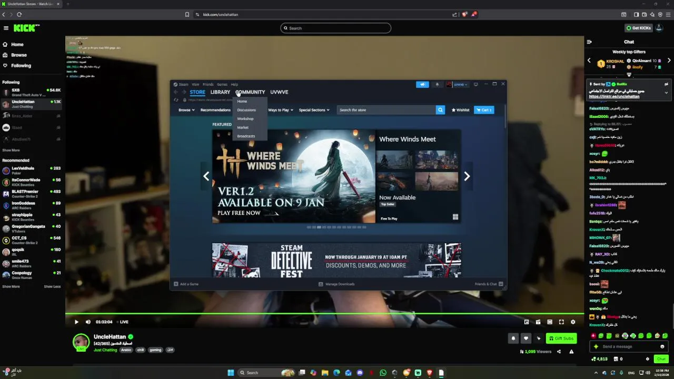The height and width of the screenshot is (379, 674).
Task: Go to Following in the sidebar
Action: coord(21,65)
